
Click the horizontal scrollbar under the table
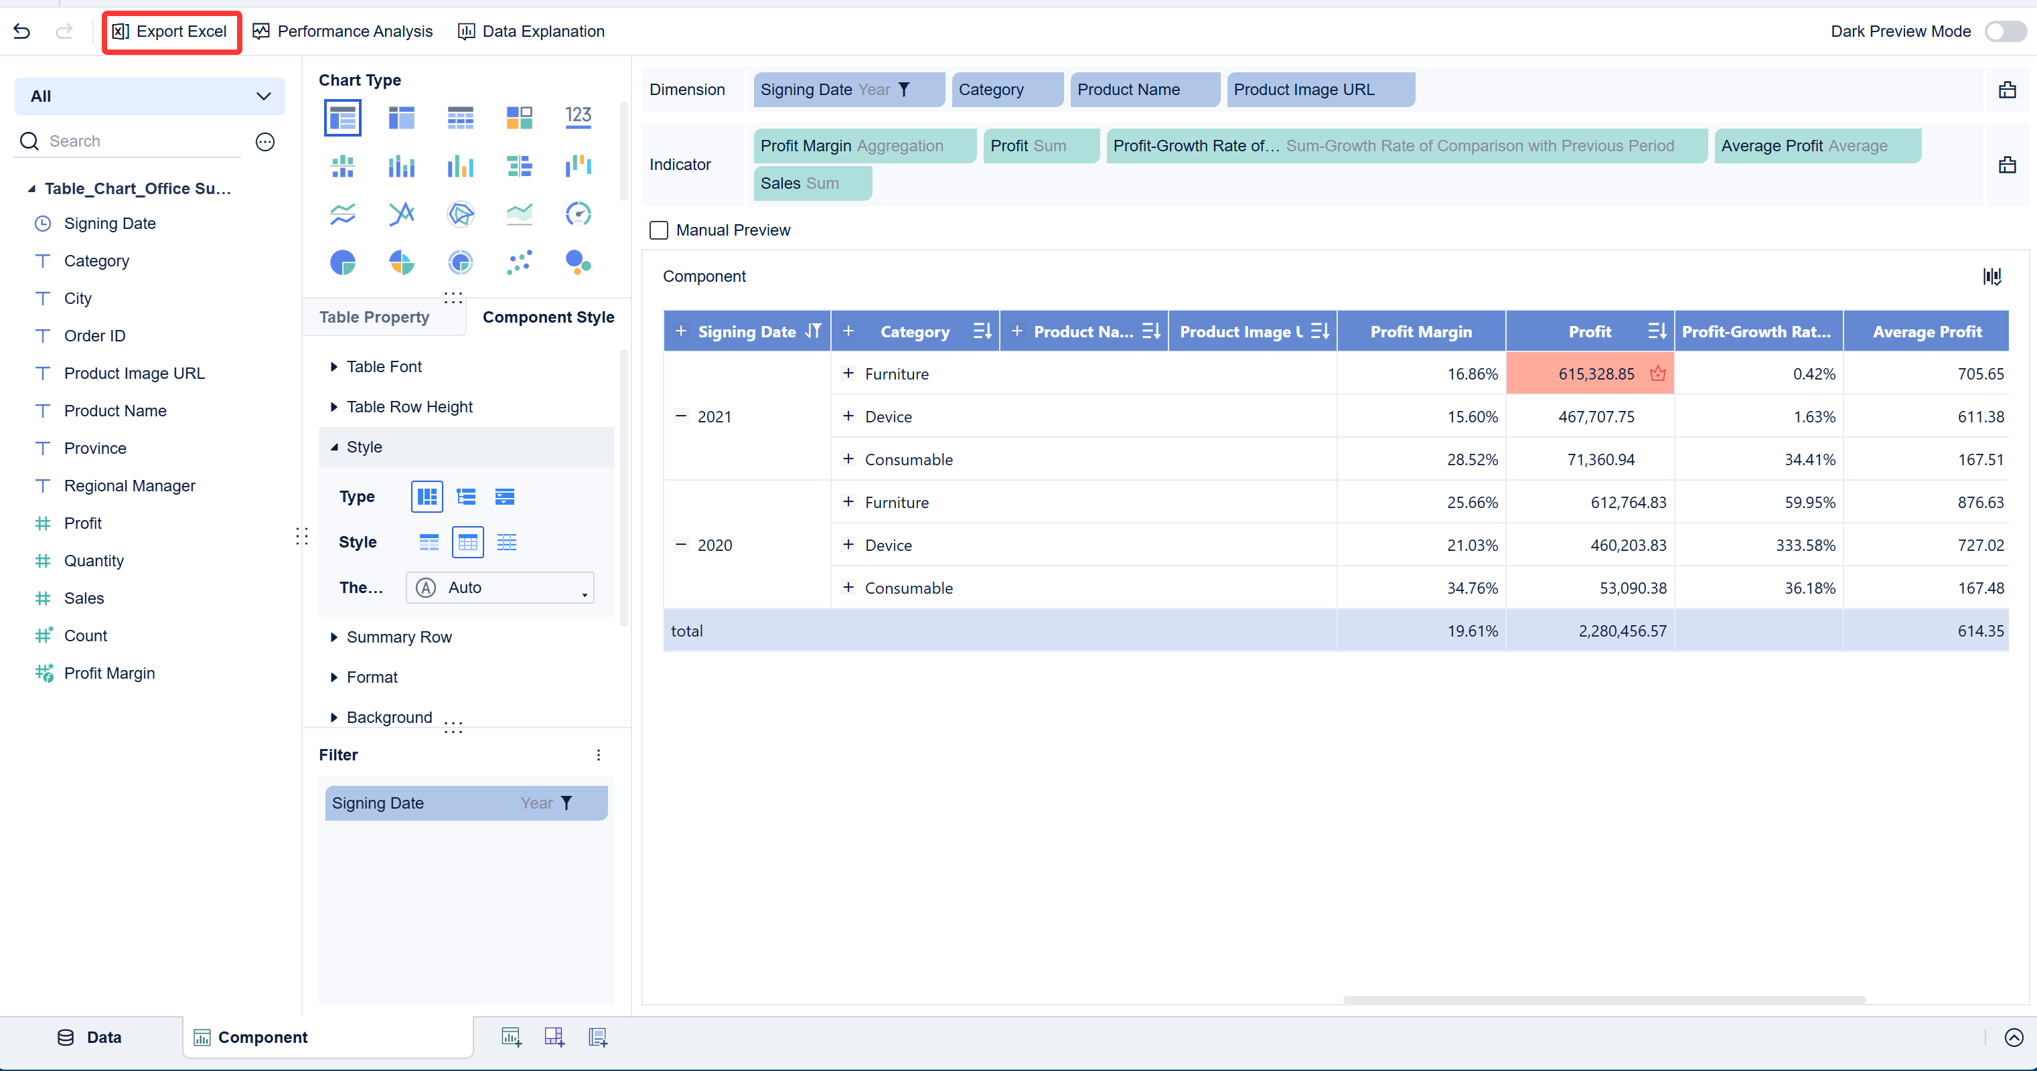point(1604,1000)
